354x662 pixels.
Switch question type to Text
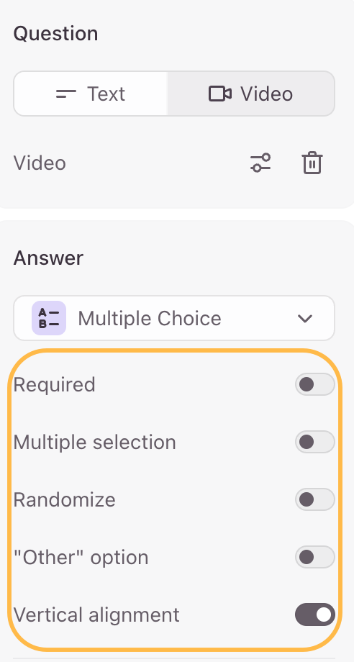pos(91,94)
